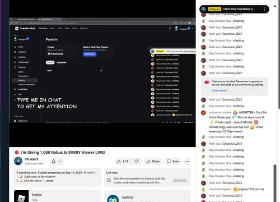This screenshot has width=280, height=202.
Task: Expand the Collaboration sidebar section chevron
Action: tap(34, 62)
